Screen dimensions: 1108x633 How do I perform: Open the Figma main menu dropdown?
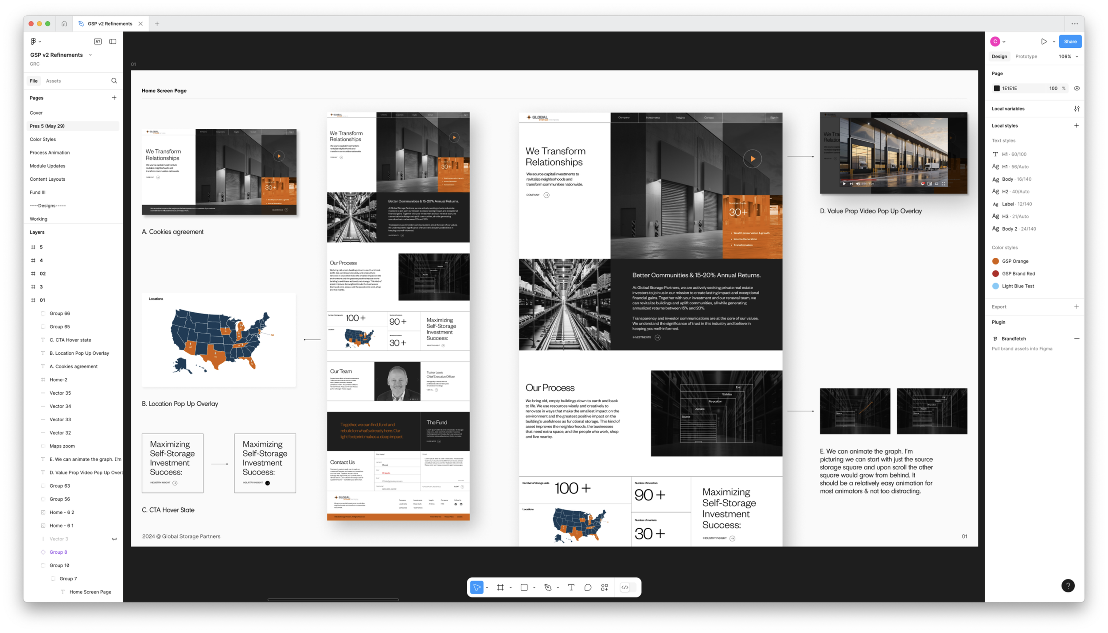35,42
